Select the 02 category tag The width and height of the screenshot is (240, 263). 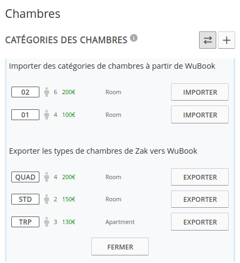[x=25, y=92]
